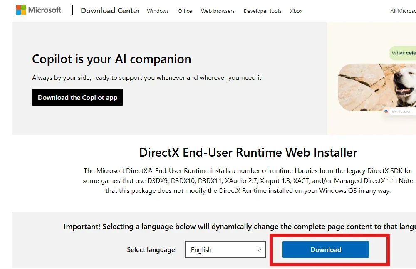Click the Copilot icon beside Talk to Copilot
Image resolution: width=416 pixels, height=269 pixels.
386,111
